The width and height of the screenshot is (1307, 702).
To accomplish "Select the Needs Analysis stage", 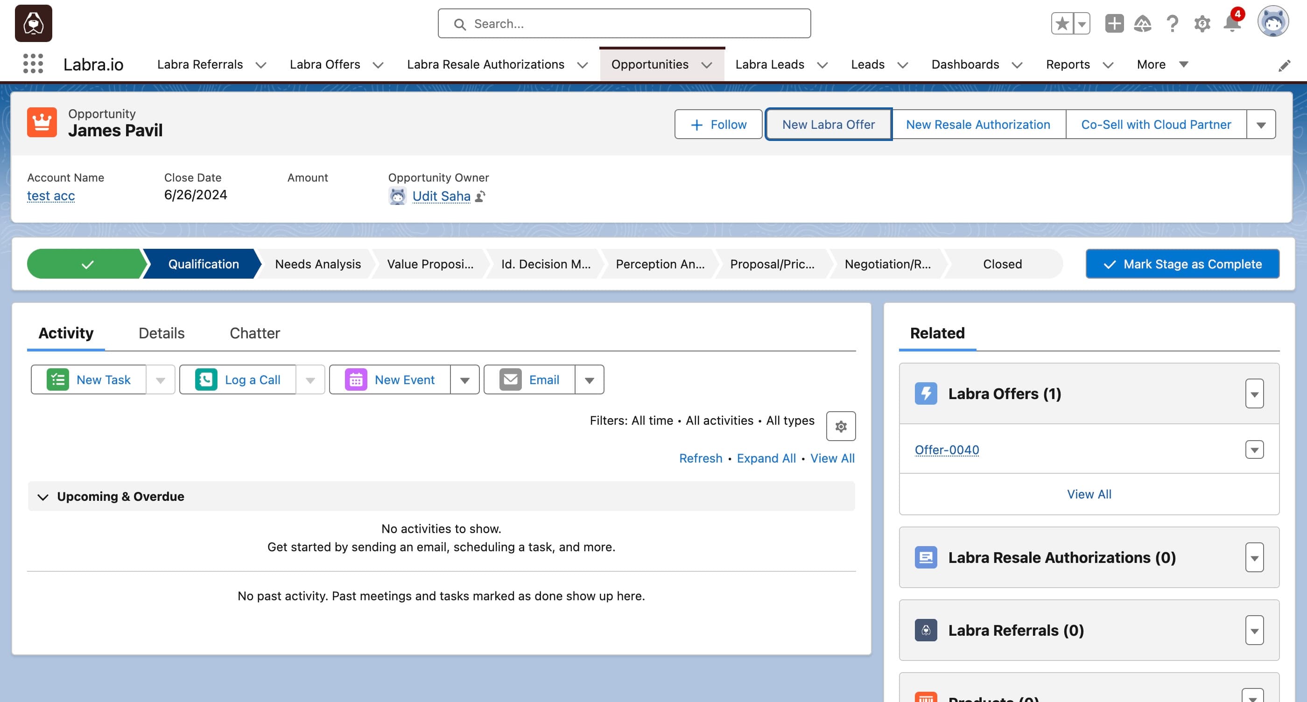I will 317,264.
